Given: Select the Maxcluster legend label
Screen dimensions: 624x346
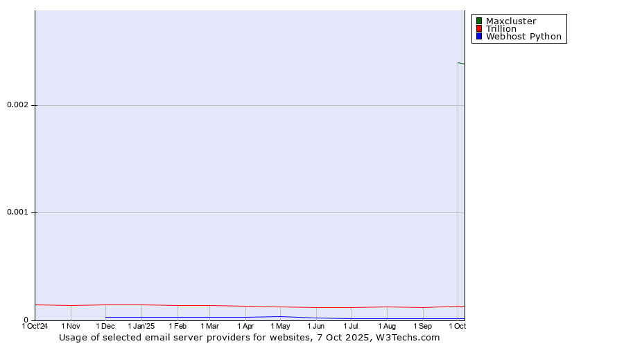Looking at the screenshot, I should (510, 21).
